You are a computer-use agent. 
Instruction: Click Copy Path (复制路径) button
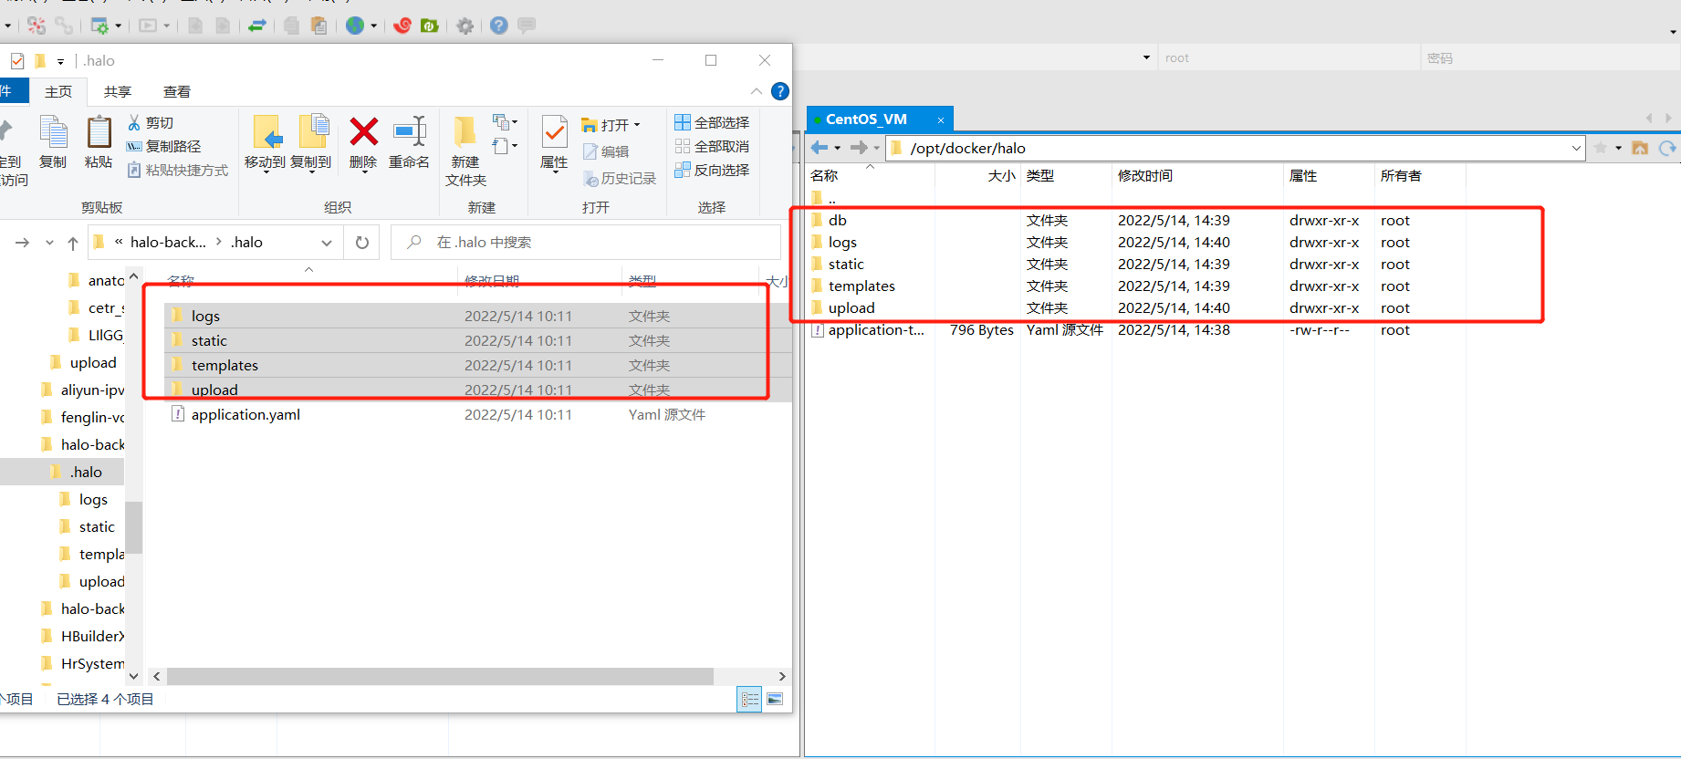point(164,146)
